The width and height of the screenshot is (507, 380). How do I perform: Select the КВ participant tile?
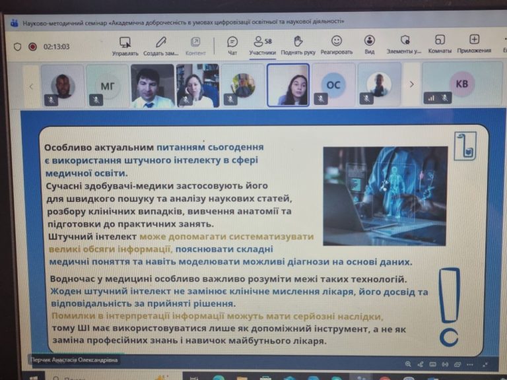(x=462, y=83)
